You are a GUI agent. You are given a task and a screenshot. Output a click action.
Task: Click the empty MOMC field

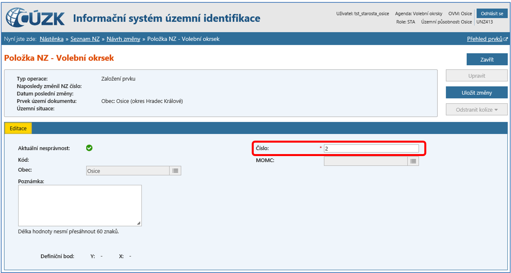(x=365, y=161)
